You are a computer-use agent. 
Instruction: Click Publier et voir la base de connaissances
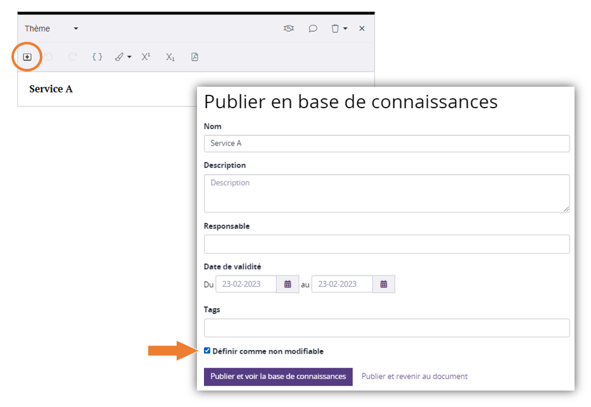click(278, 376)
